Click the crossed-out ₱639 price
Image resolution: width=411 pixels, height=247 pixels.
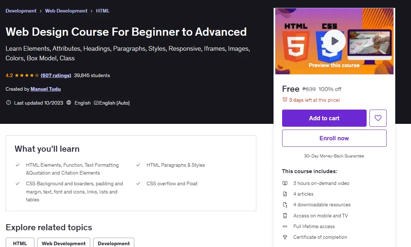pos(309,89)
